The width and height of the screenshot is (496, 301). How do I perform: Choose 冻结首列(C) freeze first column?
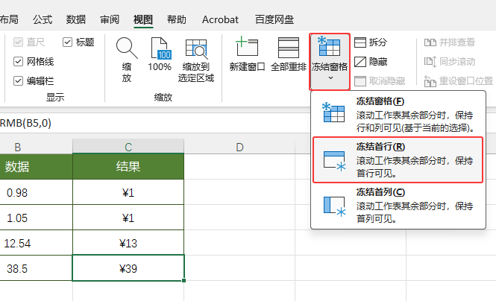398,206
